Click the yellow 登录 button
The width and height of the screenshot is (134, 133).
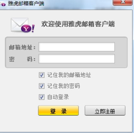59,110
